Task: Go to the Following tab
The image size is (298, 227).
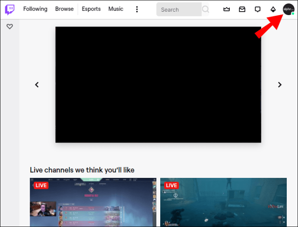Action: point(35,9)
